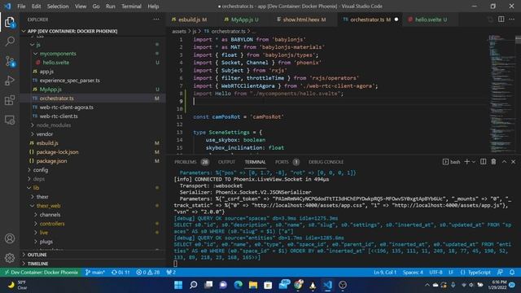Image resolution: width=521 pixels, height=293 pixels.
Task: Click the feedback icon in status bar
Action: tap(500, 273)
